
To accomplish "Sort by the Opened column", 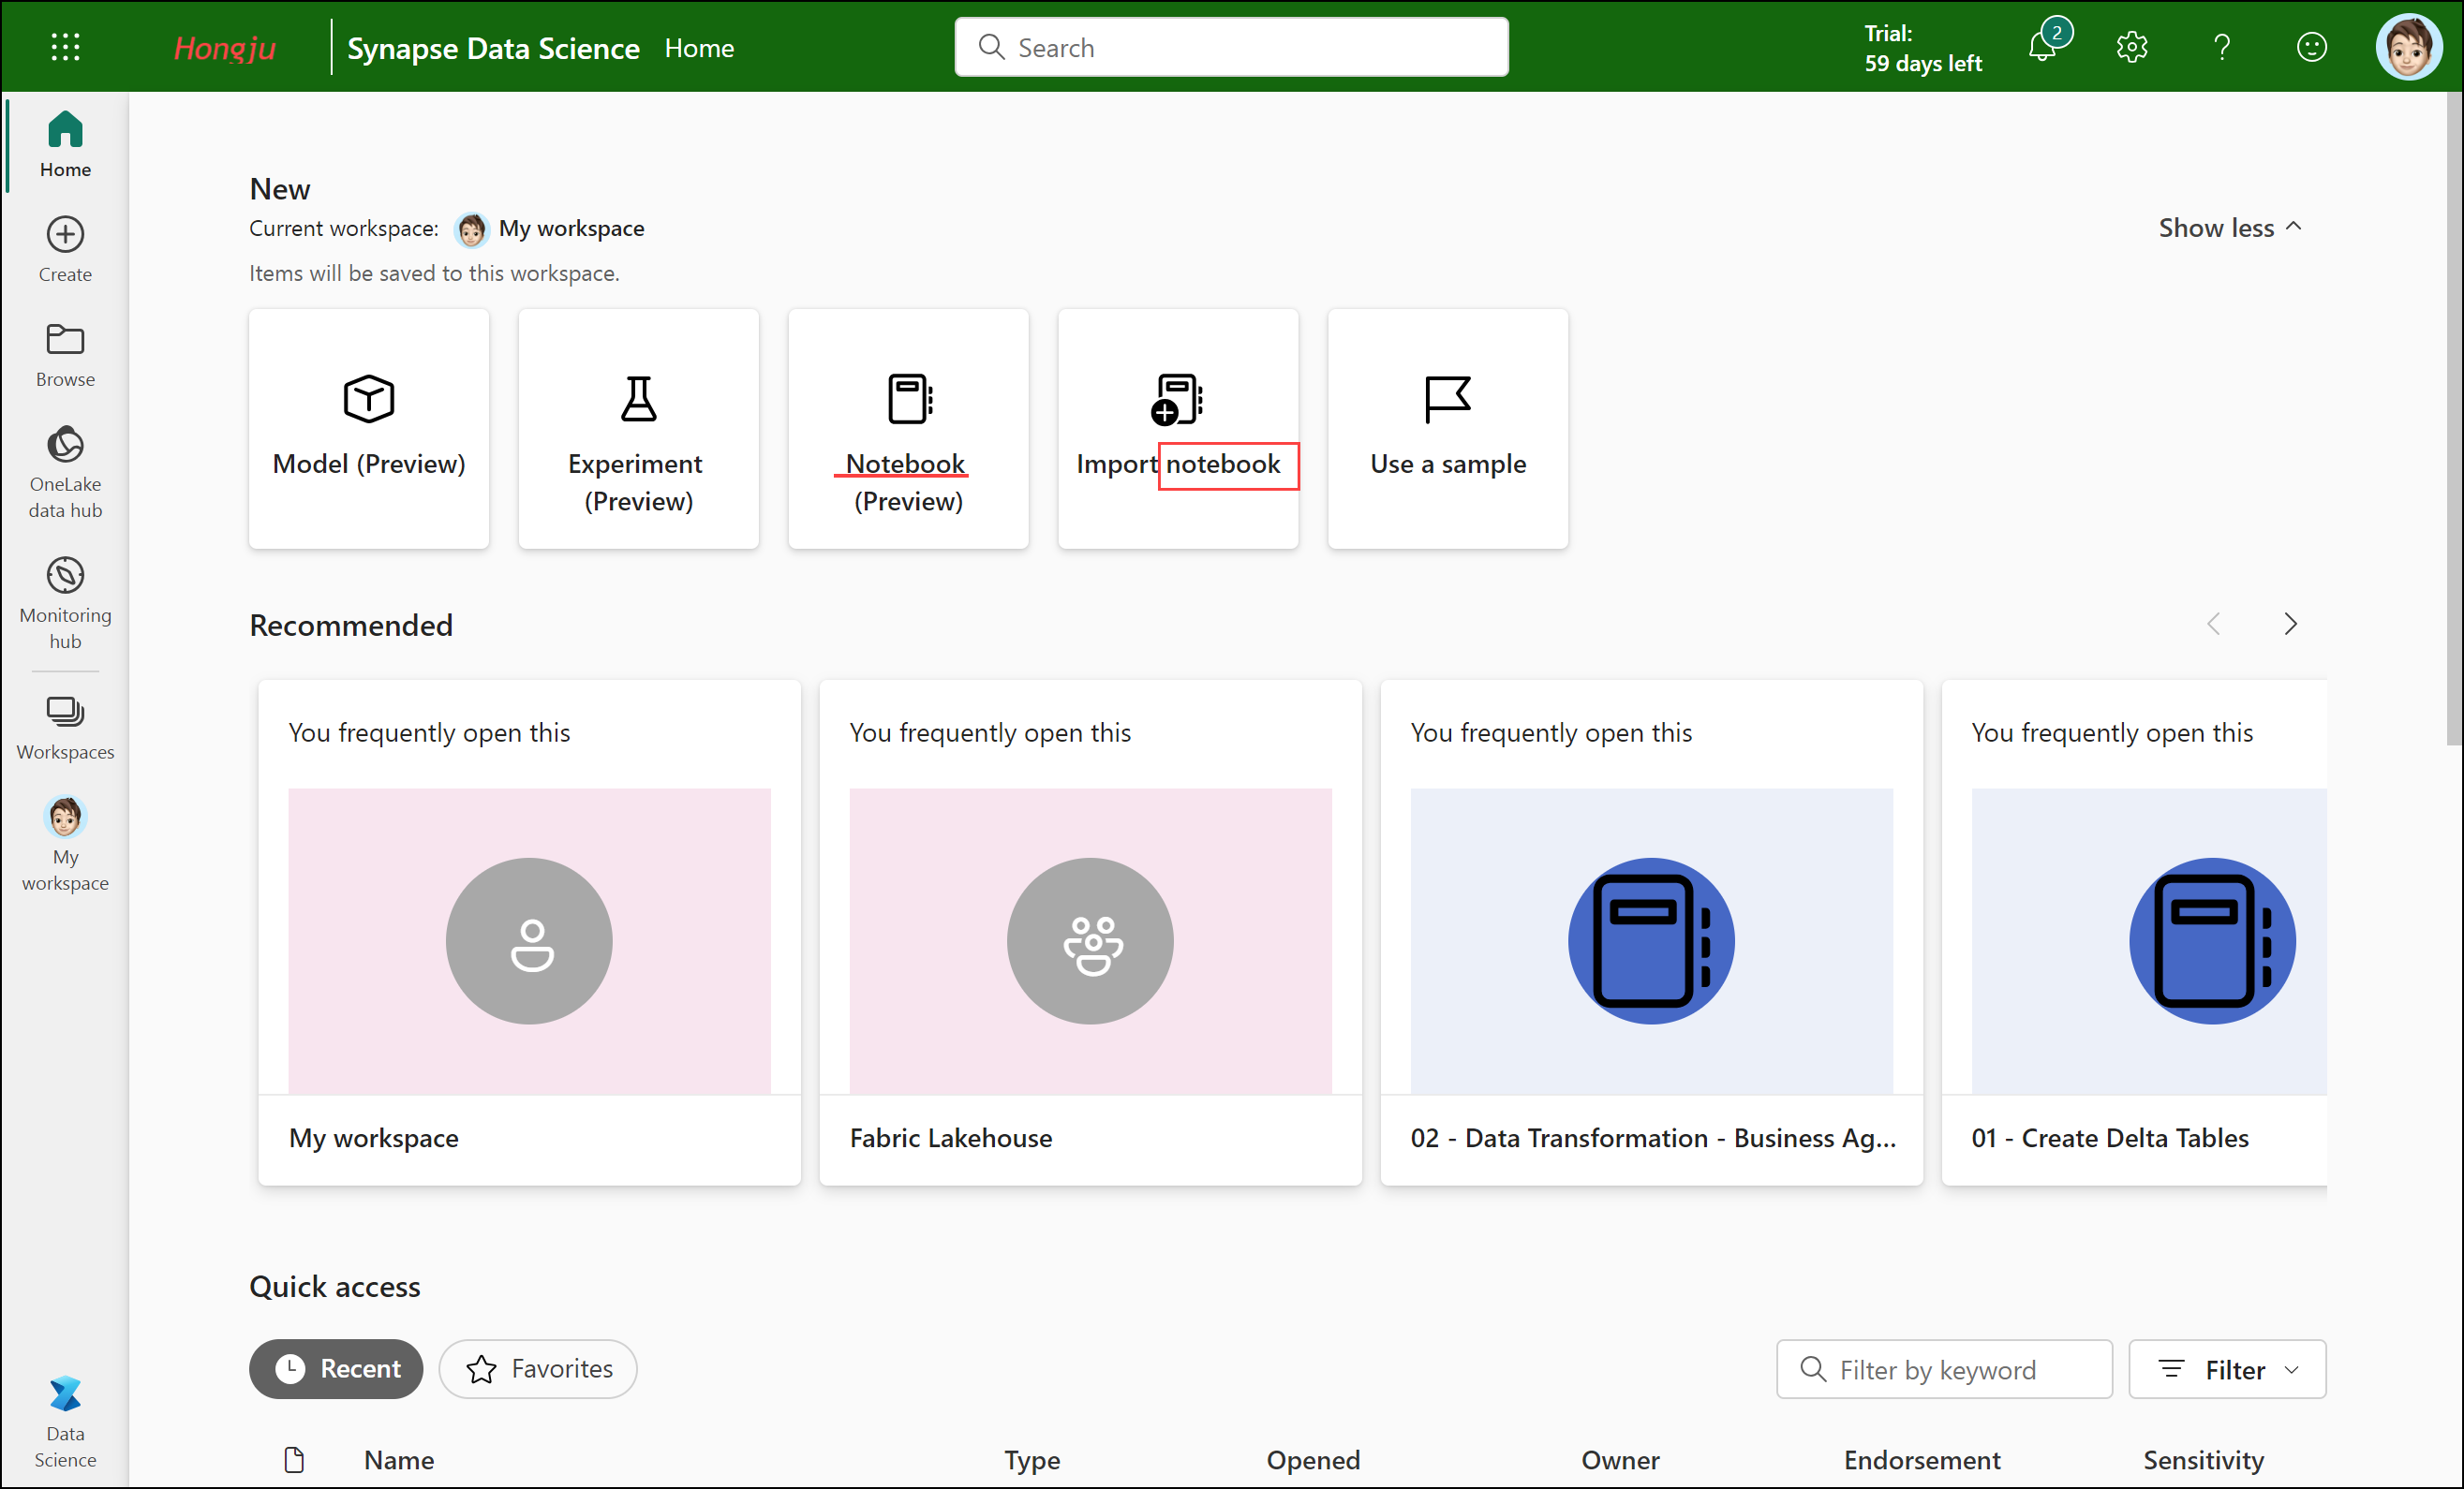I will click(x=1313, y=1460).
